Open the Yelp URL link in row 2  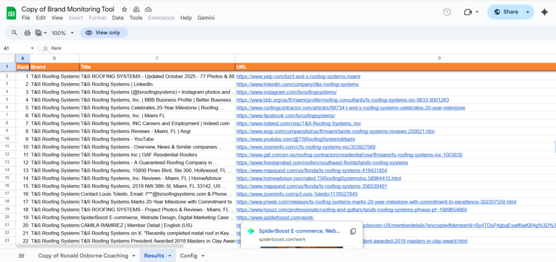pos(298,76)
